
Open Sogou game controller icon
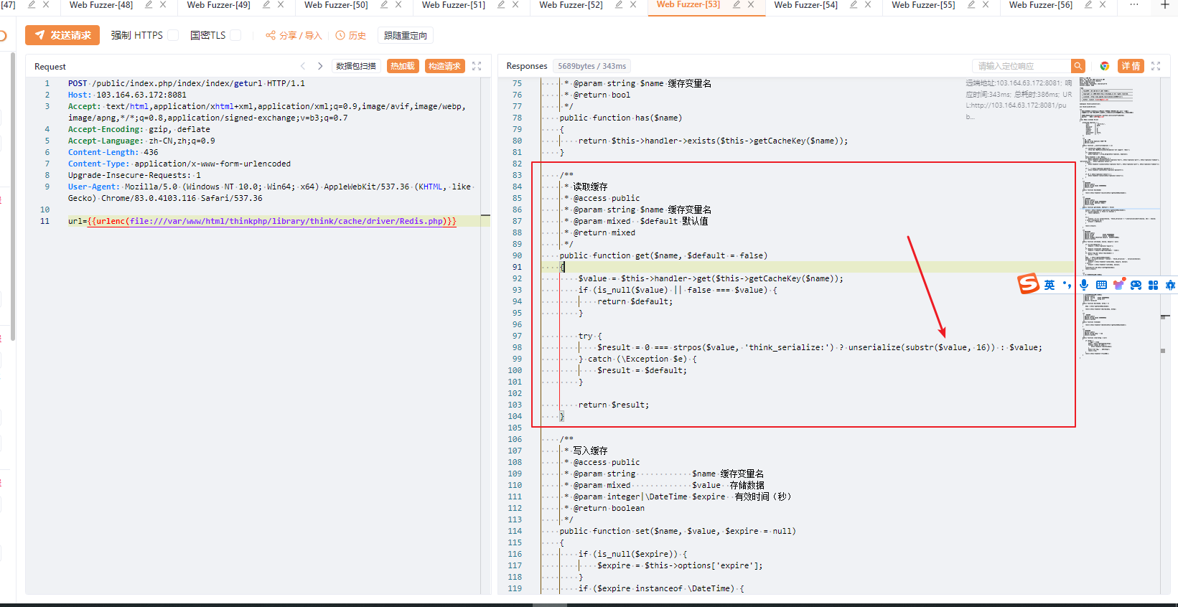coord(1136,285)
